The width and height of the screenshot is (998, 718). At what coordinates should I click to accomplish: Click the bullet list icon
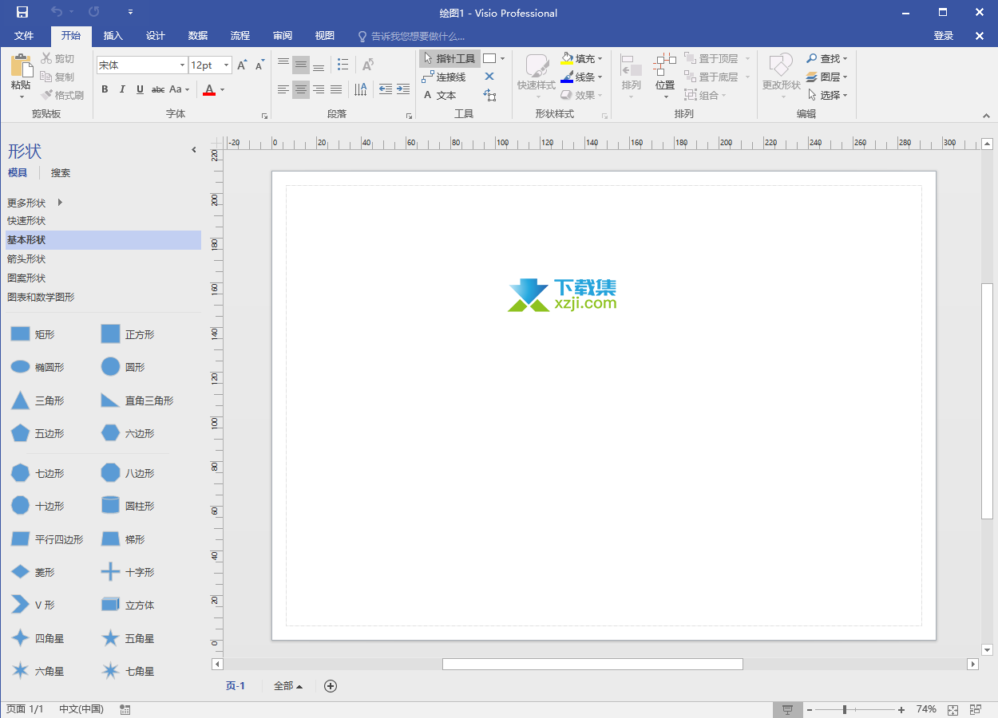[x=343, y=65]
